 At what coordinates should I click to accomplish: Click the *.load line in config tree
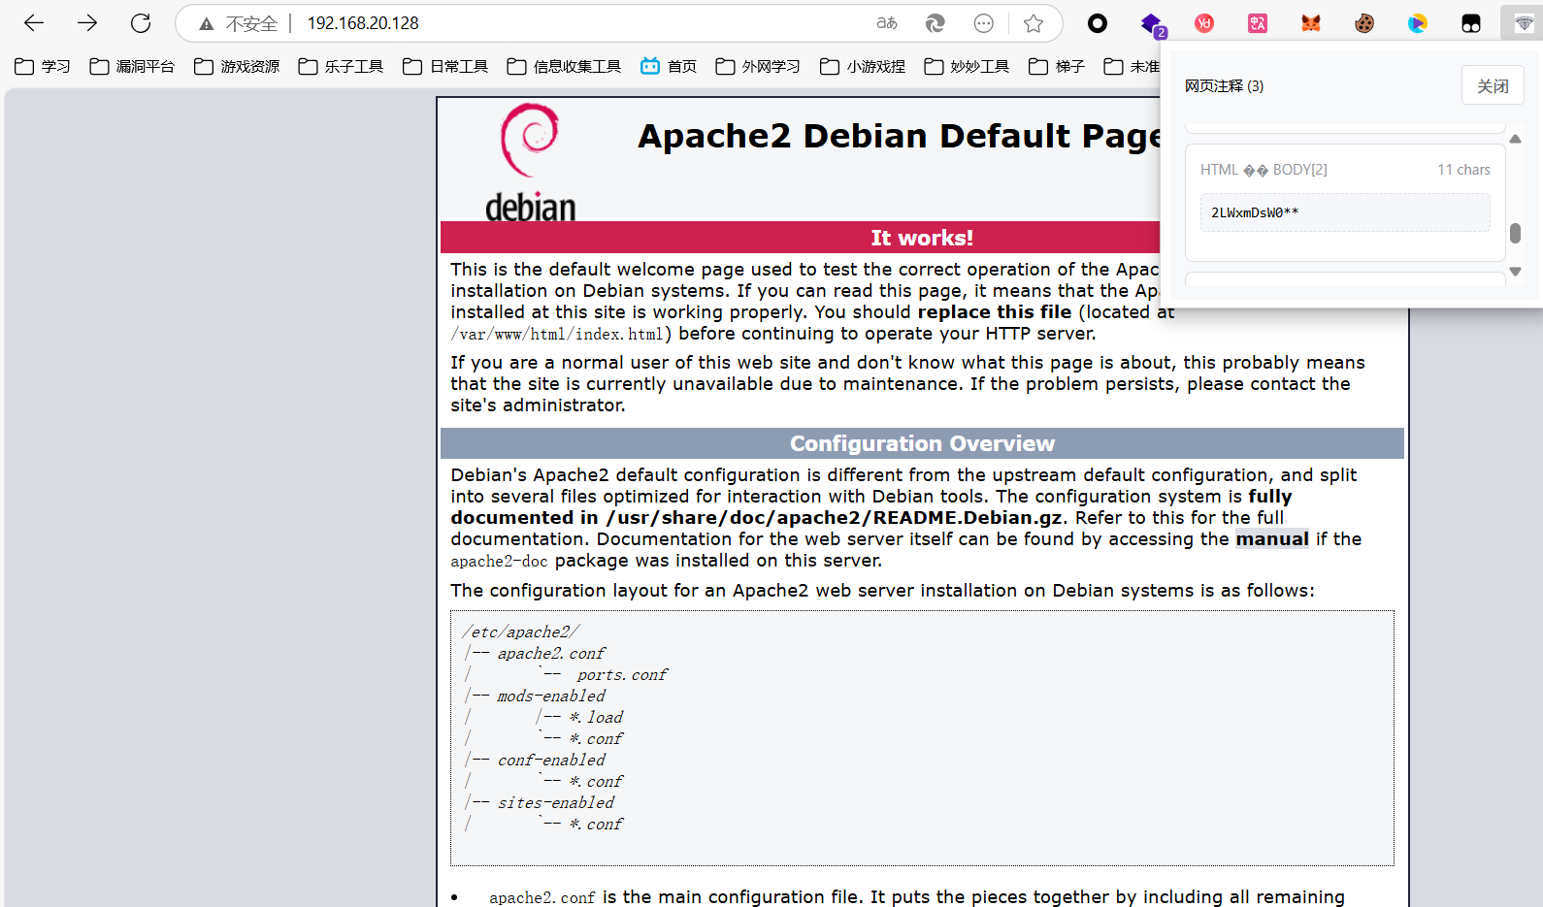(x=596, y=718)
